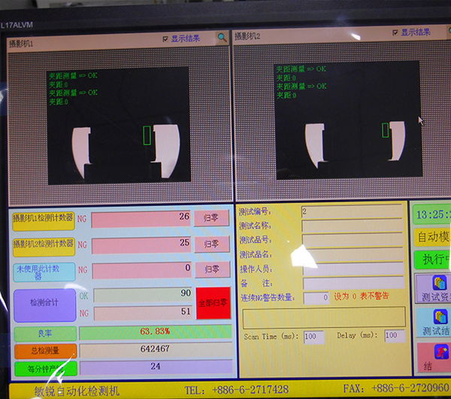Viewport: 451px width, 399px height.
Task: Click the 连续NG警告数量 input field
Action: coord(316,298)
